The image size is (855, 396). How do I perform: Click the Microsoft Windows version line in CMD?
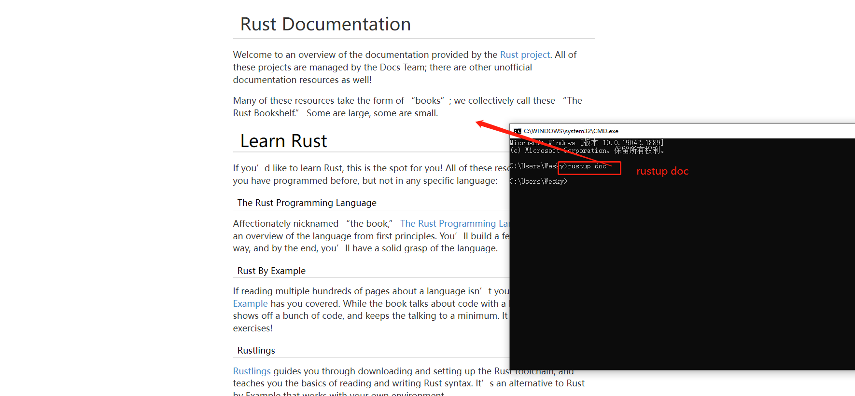coord(587,143)
